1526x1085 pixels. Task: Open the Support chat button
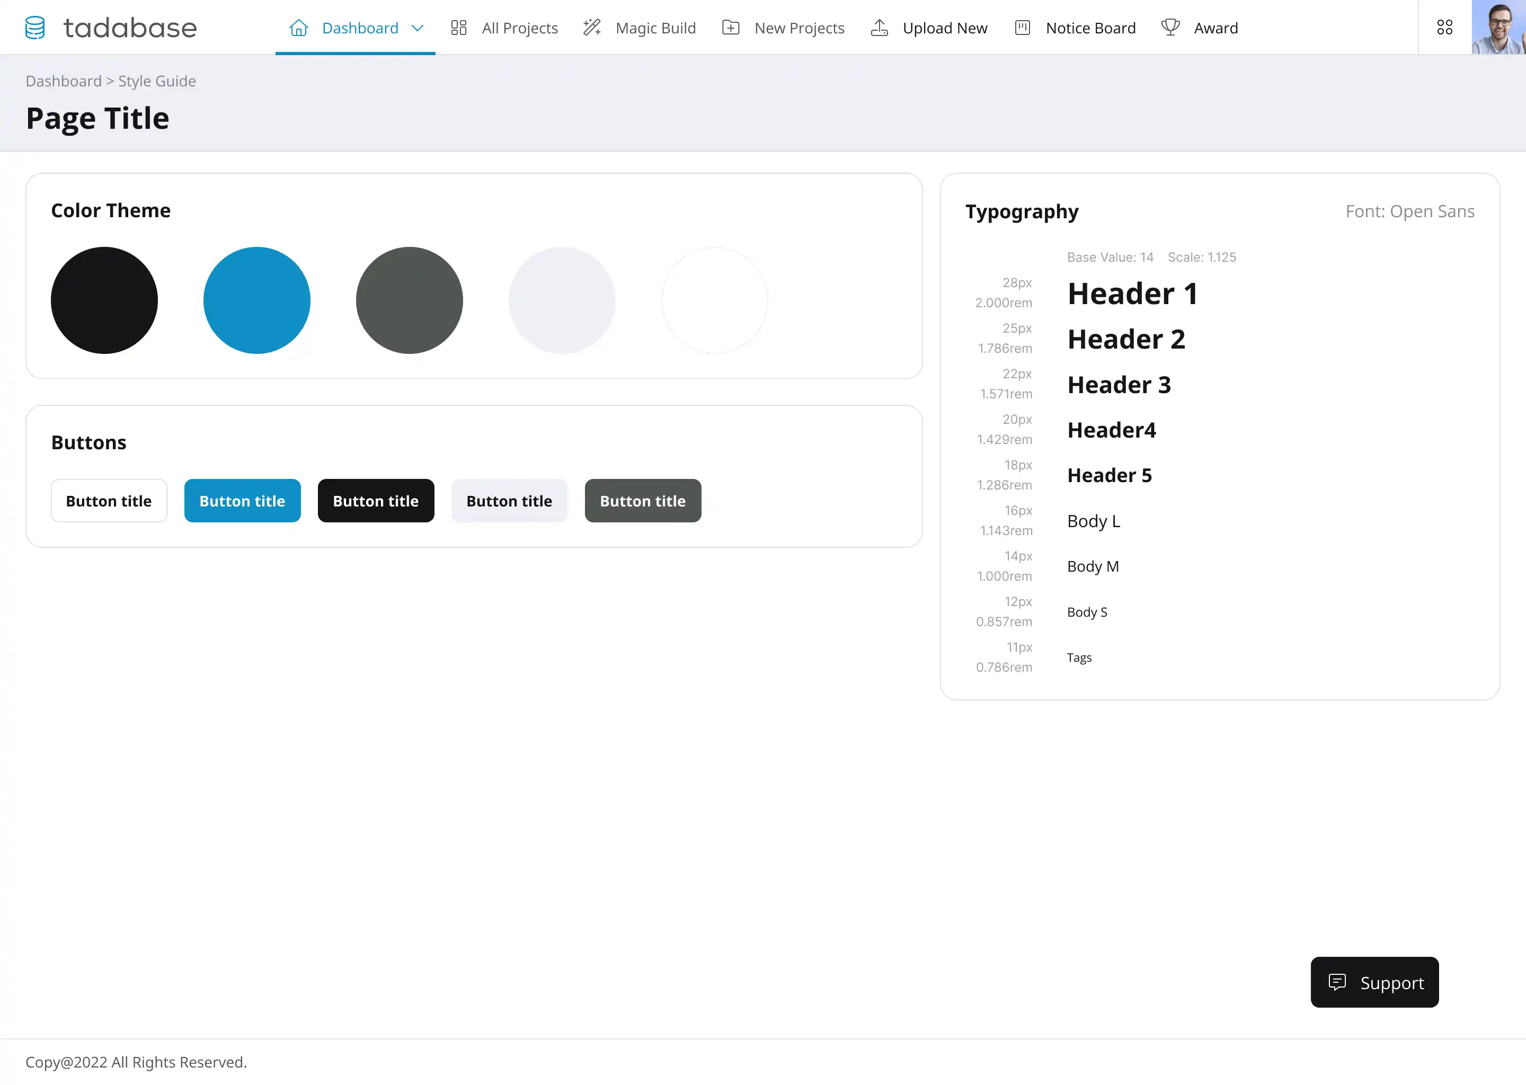click(x=1375, y=982)
